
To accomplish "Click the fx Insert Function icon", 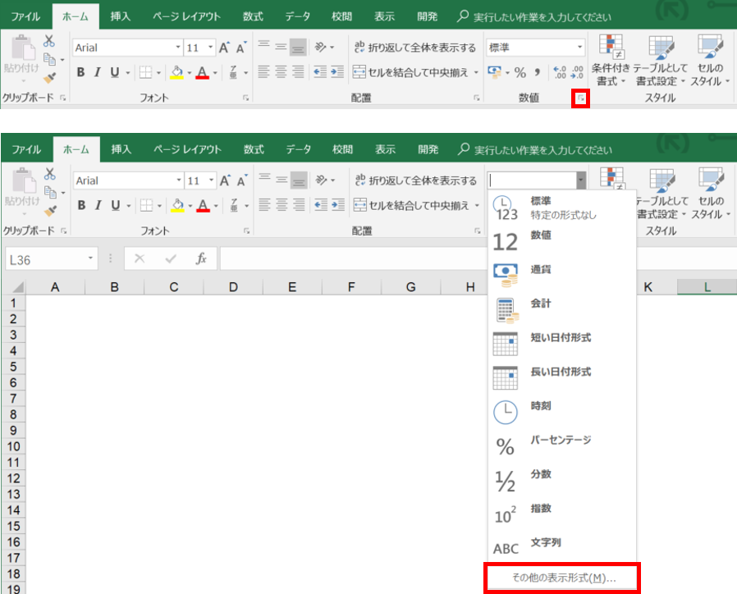I will coord(200,258).
